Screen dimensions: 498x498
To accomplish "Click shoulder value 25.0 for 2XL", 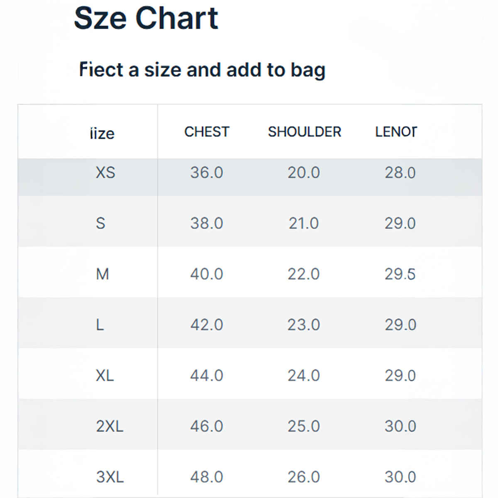I will (x=304, y=426).
